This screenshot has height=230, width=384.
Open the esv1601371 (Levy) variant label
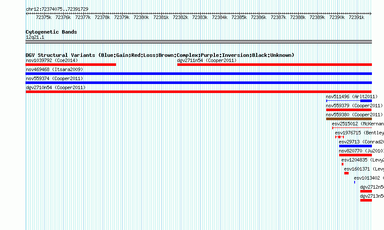pyautogui.click(x=364, y=169)
